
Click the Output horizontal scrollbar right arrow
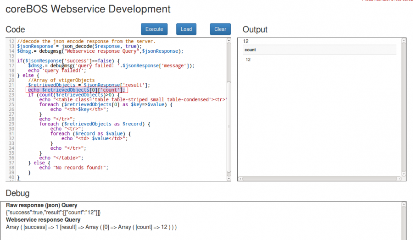coord(398,179)
